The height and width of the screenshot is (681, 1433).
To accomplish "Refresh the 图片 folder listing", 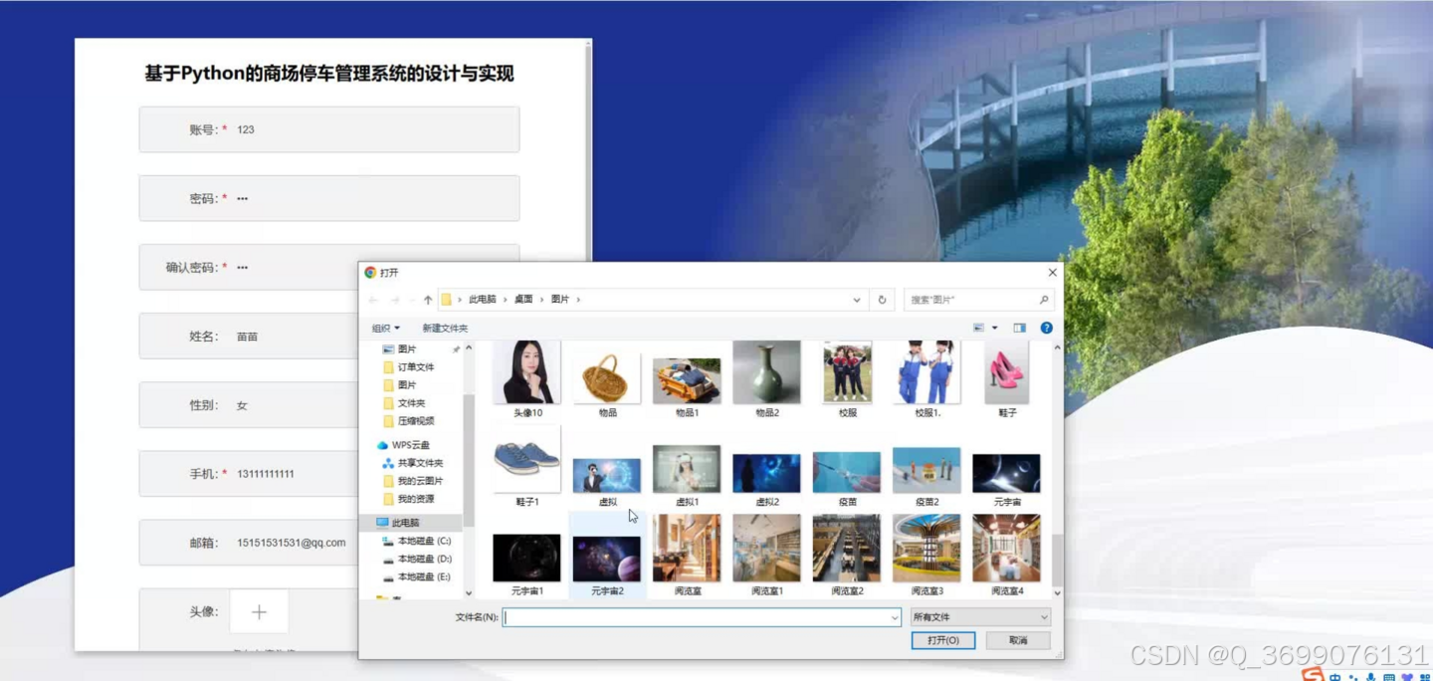I will 882,300.
